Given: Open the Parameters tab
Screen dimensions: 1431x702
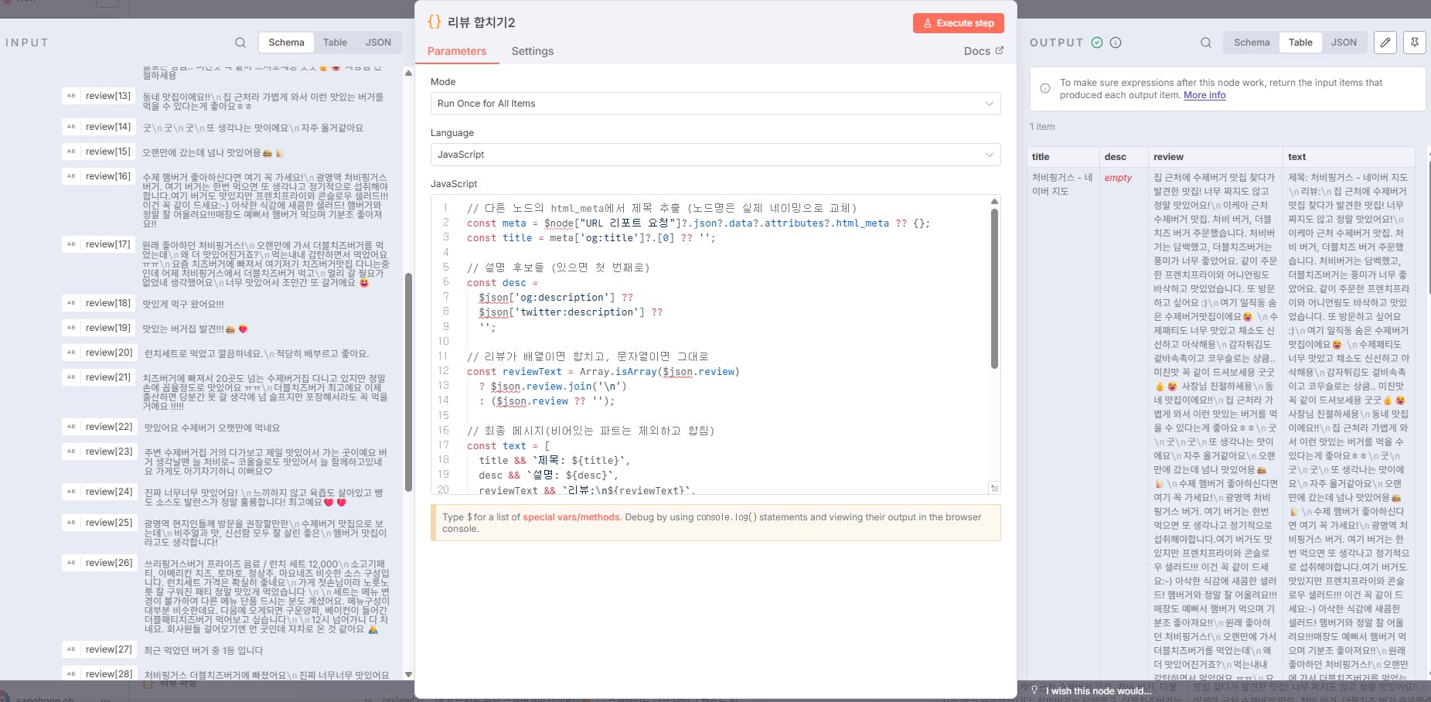Looking at the screenshot, I should 457,51.
